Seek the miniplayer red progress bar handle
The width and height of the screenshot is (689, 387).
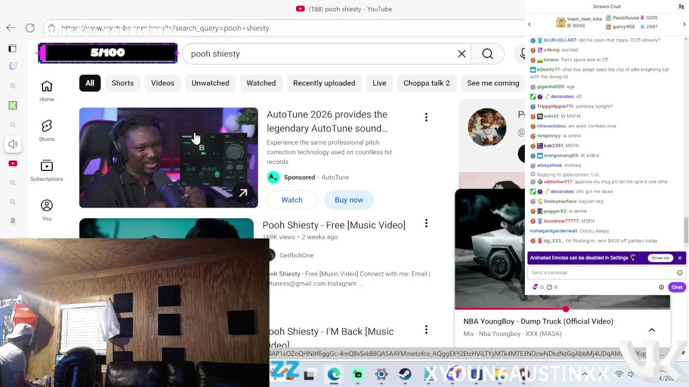coord(566,309)
